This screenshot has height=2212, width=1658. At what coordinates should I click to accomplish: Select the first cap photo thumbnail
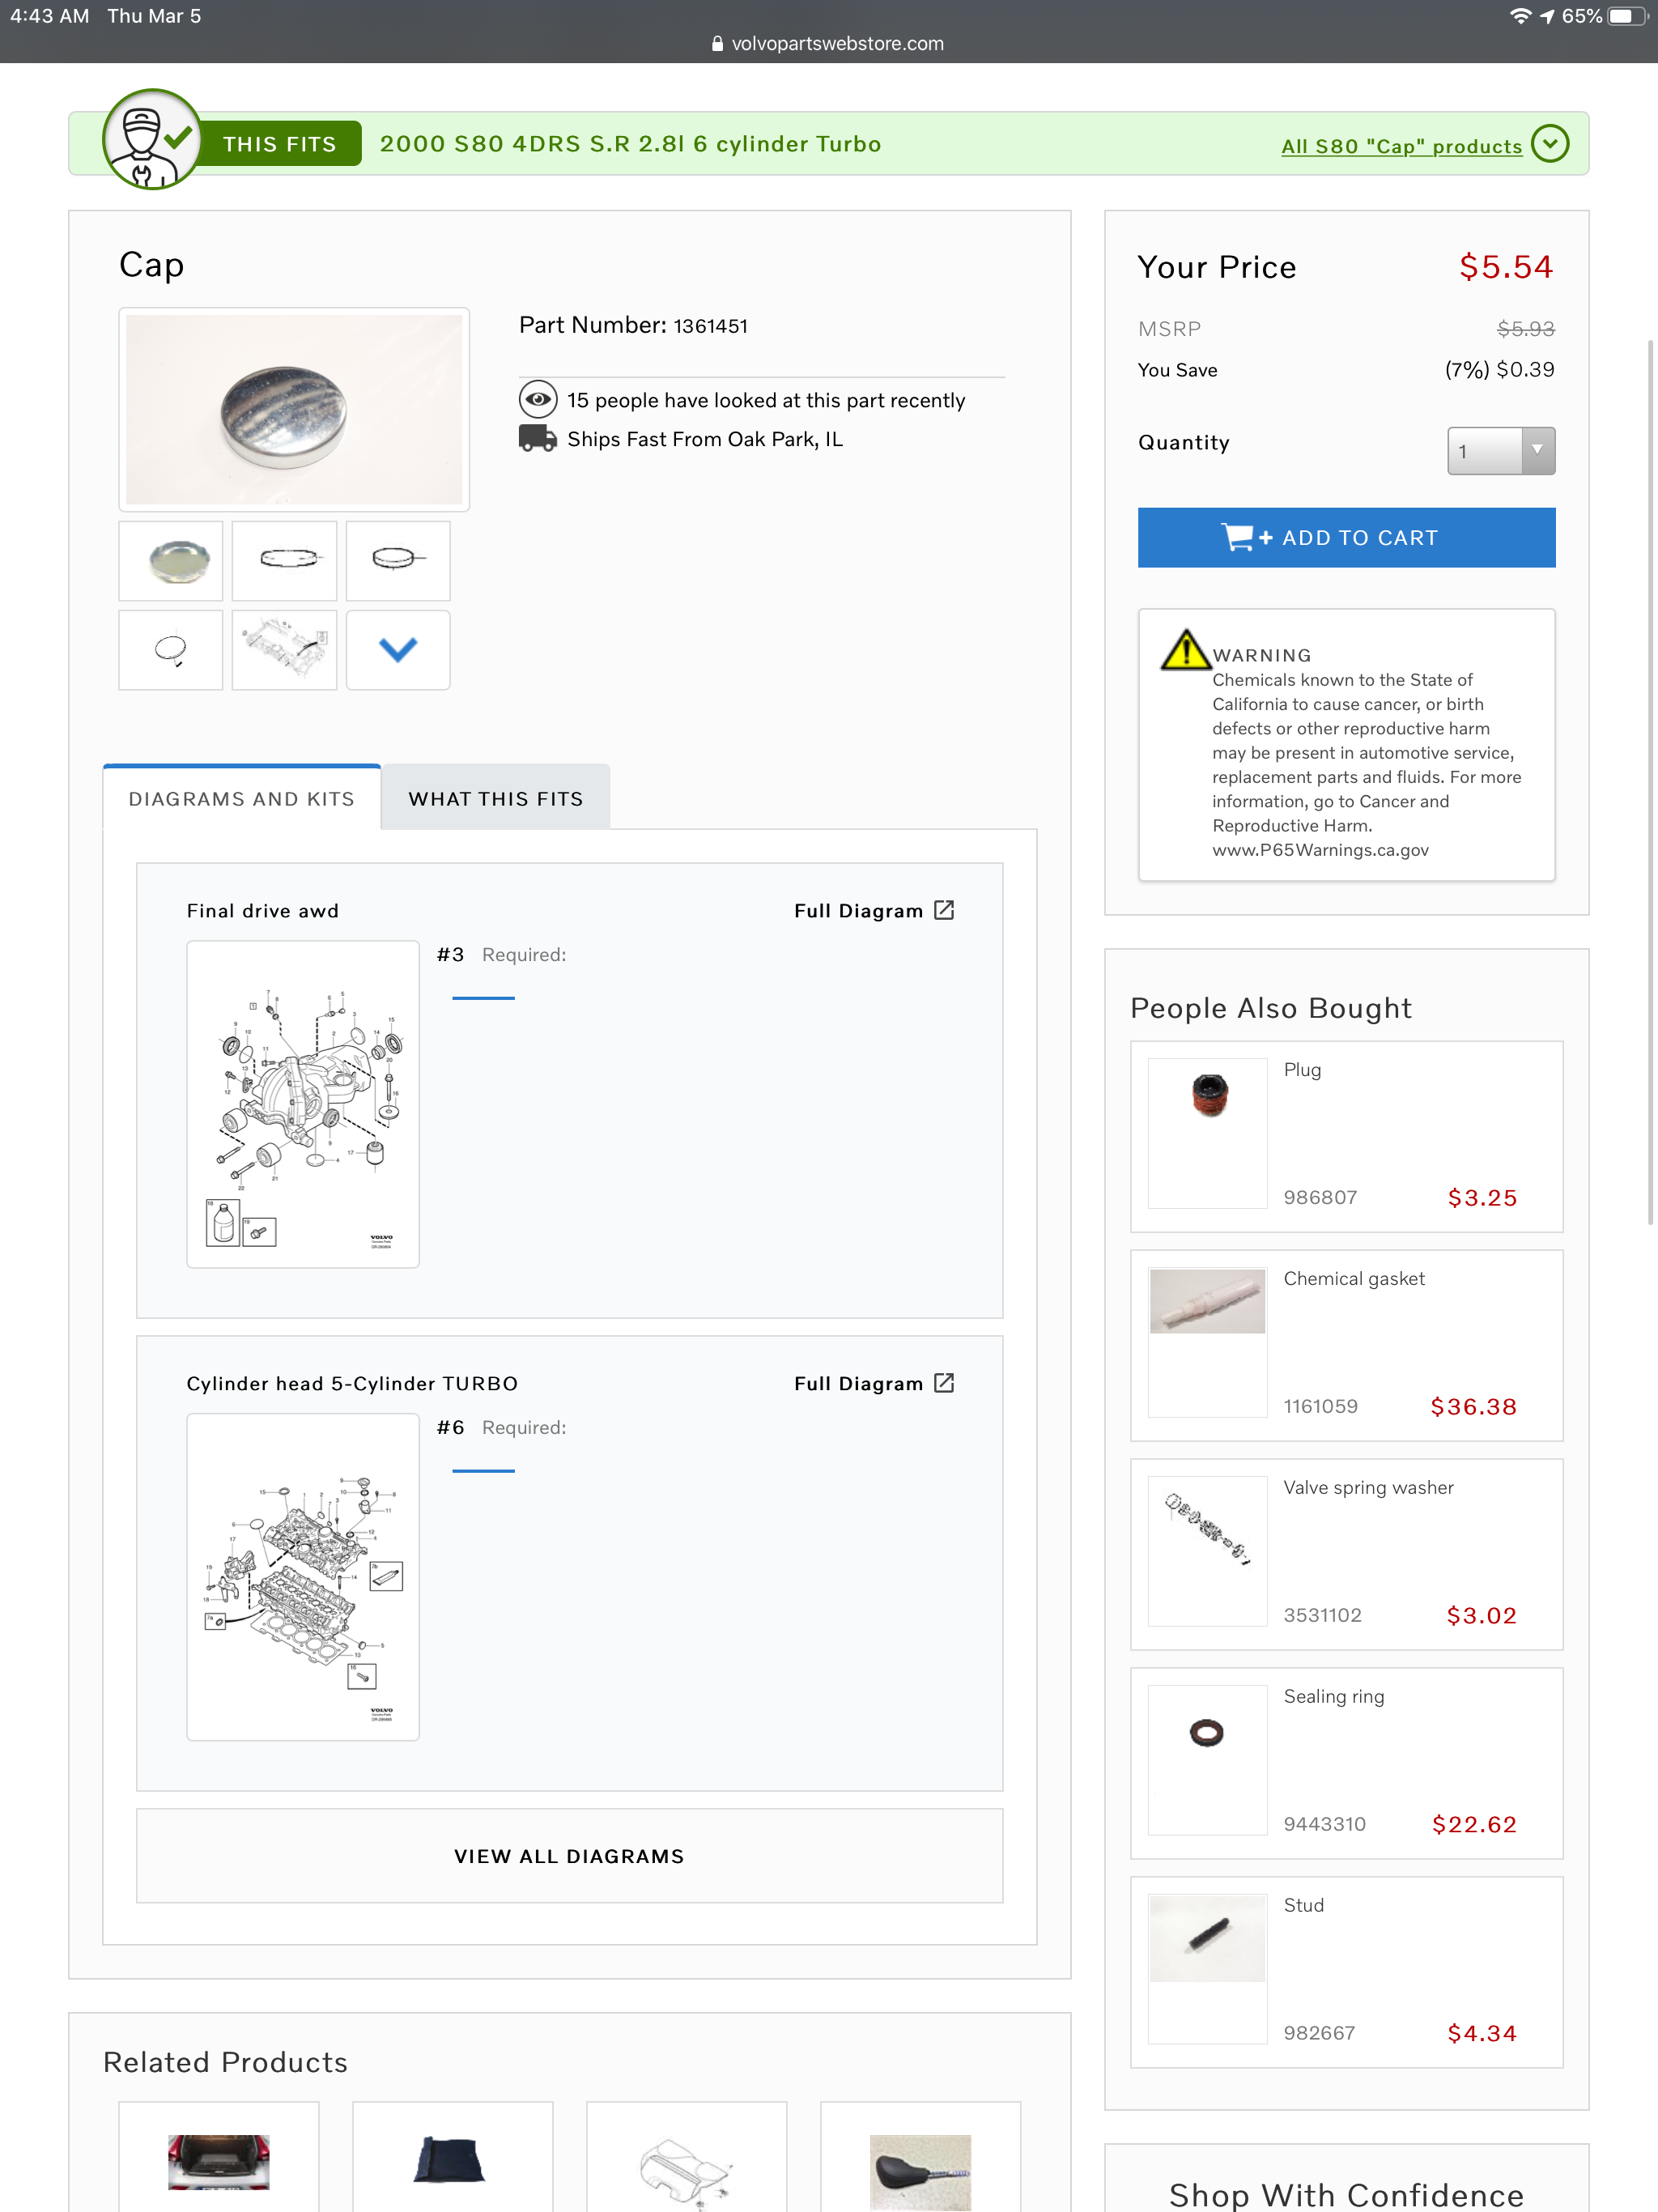pos(171,561)
